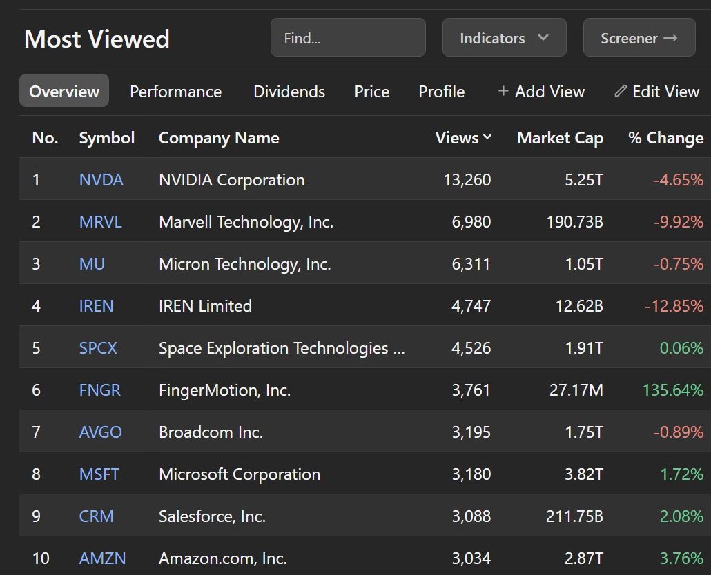Open the MSFT ticker link
Screen dimensions: 711x575
click(x=99, y=474)
